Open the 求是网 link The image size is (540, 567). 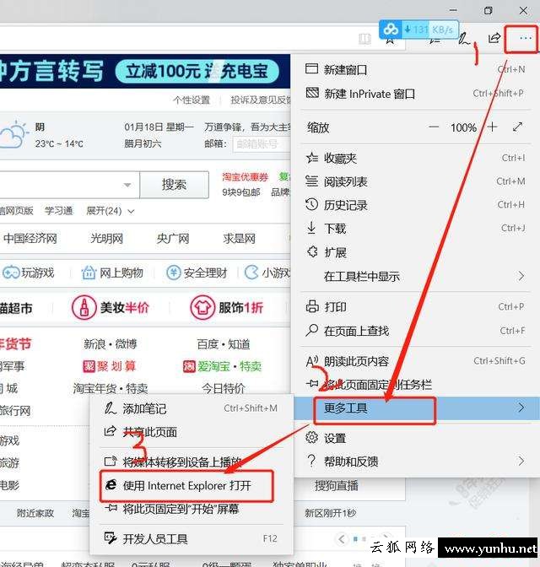click(x=239, y=239)
